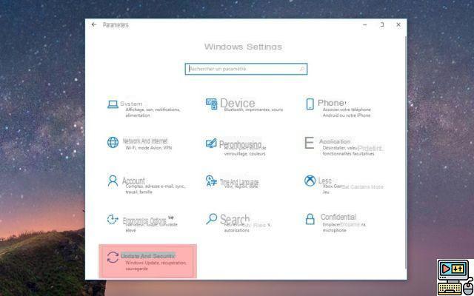This screenshot has width=474, height=296.
Task: Click the Windows Settings heading
Action: [x=243, y=47]
